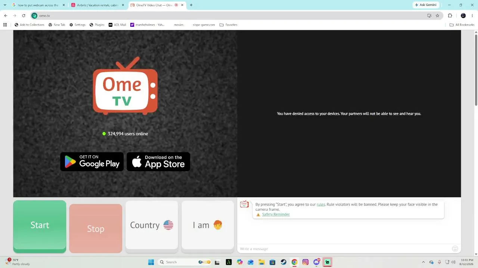Open the rules link
Screen dimensions: 478x268
click(321, 204)
